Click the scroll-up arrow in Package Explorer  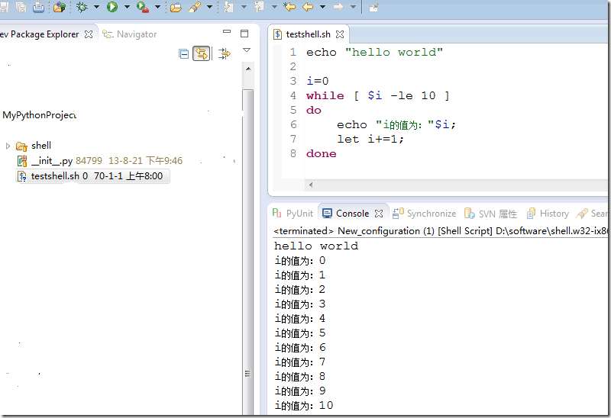pyautogui.click(x=247, y=69)
